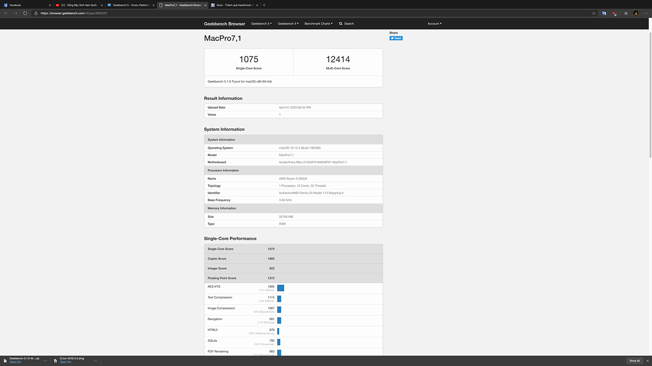Click Show All downloads button
652x366 pixels.
pyautogui.click(x=634, y=361)
